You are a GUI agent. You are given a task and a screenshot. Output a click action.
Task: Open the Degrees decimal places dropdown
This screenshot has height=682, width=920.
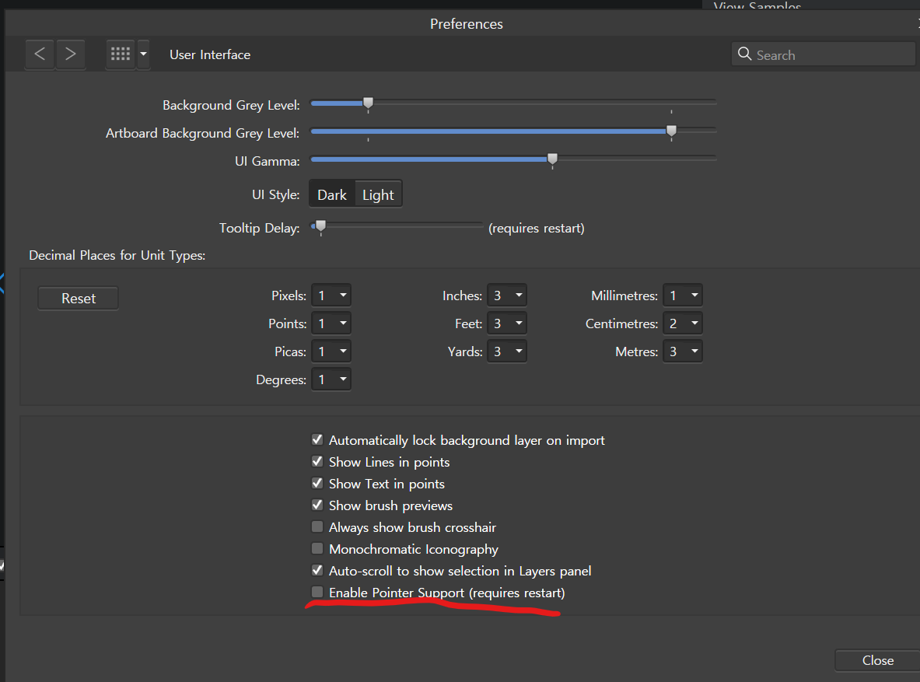[x=331, y=379]
